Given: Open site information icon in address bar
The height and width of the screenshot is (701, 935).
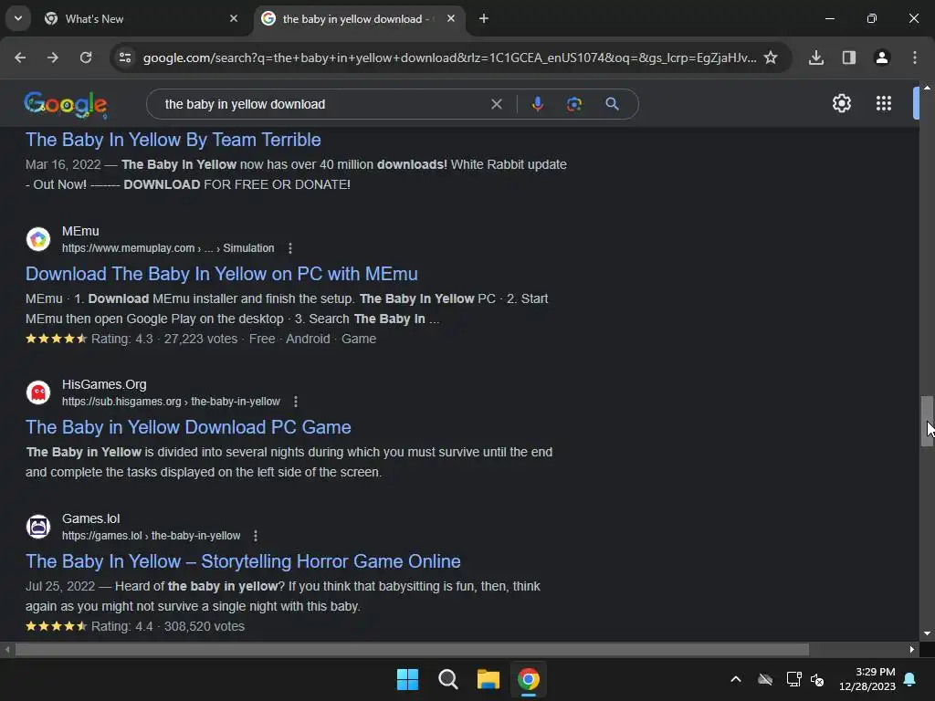Looking at the screenshot, I should click(125, 58).
